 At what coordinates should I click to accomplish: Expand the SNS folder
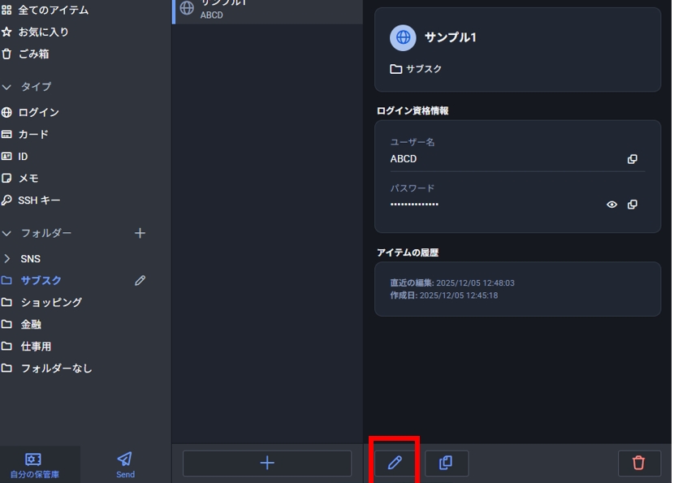point(7,259)
